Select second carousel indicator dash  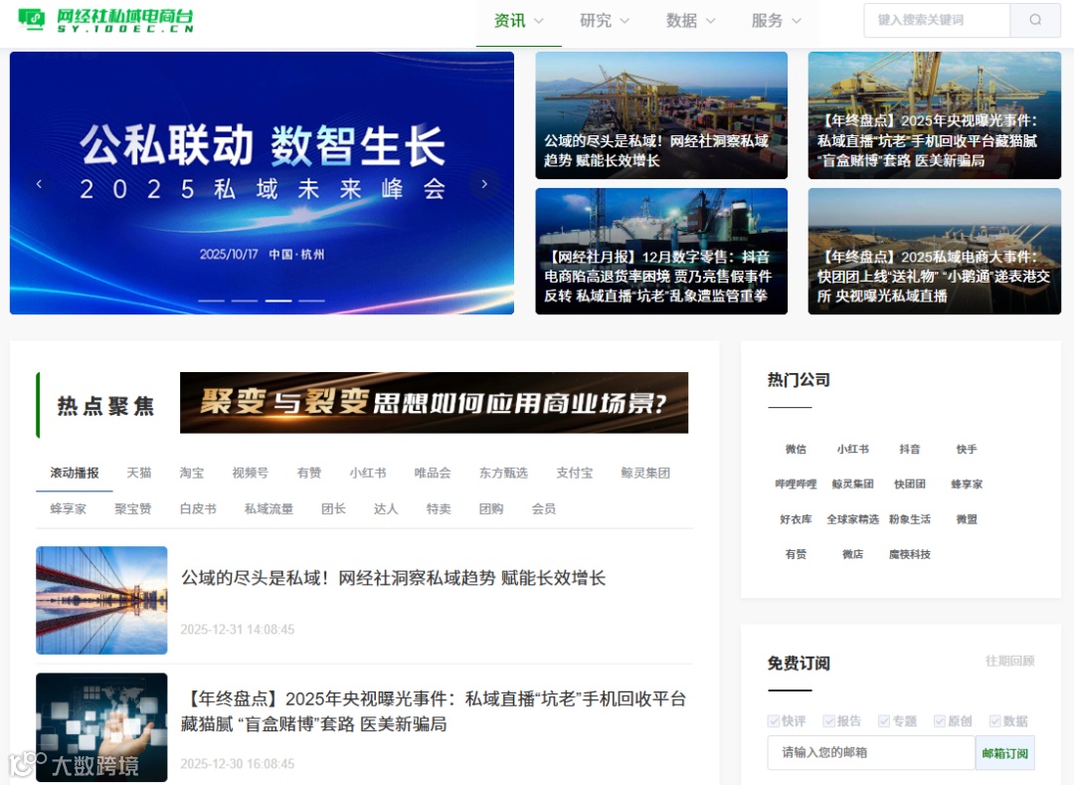(x=245, y=300)
